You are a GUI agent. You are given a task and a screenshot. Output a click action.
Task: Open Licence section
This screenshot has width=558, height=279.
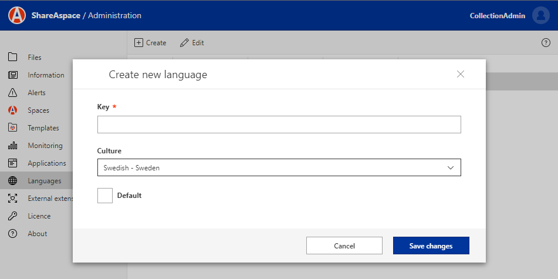tap(39, 216)
